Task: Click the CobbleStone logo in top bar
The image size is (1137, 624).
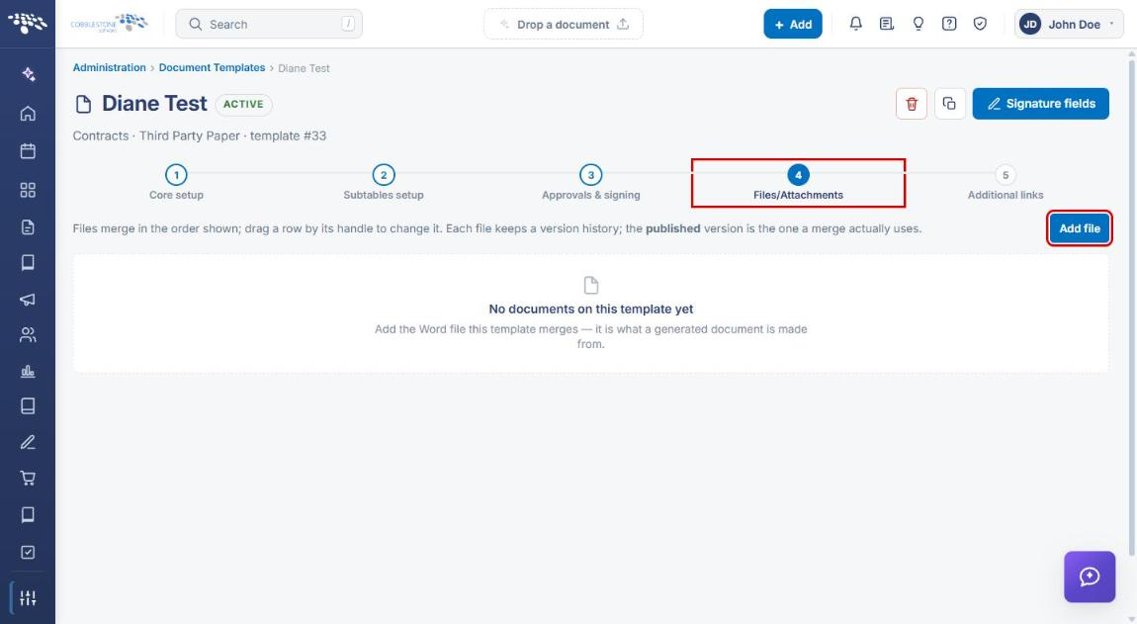Action: 109,23
